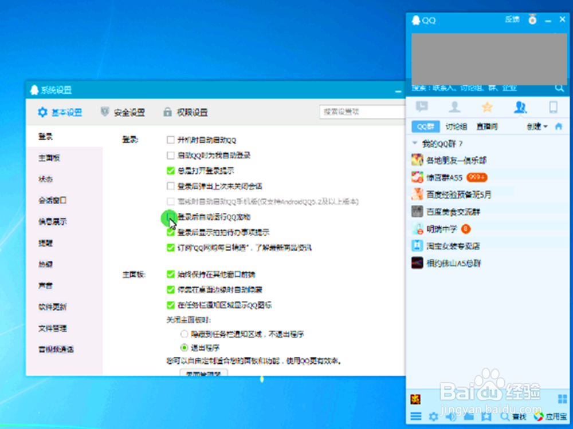The height and width of the screenshot is (429, 573).
Task: Click the 各地朋友—俱乐部 group avatar
Action: tap(417, 160)
